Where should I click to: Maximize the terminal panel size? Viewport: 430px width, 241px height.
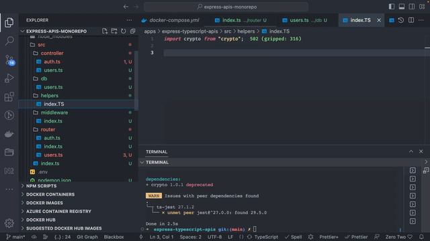[x=411, y=151]
